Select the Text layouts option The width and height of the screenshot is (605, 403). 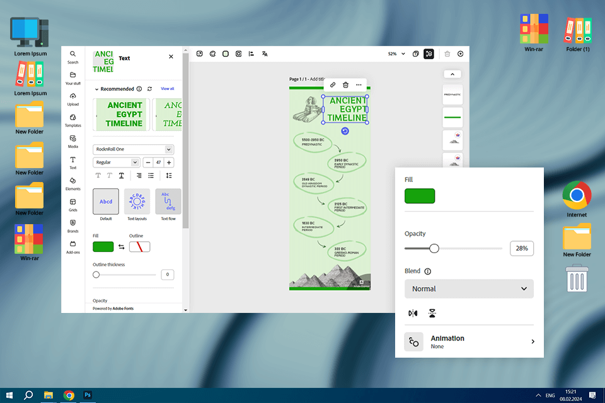coord(137,201)
